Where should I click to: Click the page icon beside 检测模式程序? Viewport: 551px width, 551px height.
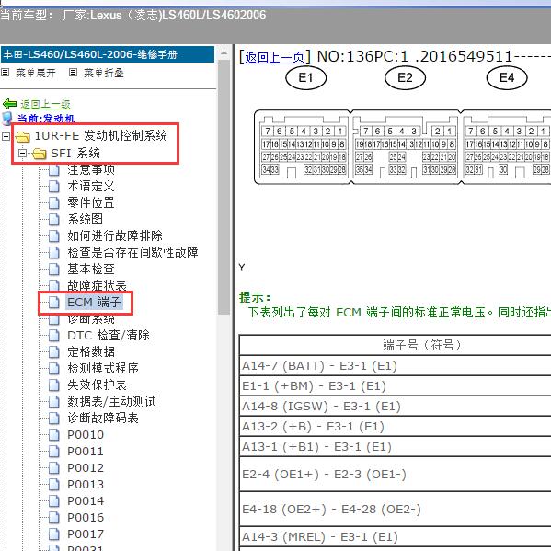coord(53,368)
